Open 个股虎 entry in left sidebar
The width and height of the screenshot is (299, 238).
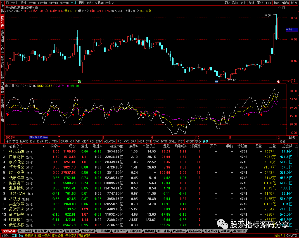point(2,102)
